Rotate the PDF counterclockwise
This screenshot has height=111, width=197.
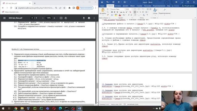66,18
